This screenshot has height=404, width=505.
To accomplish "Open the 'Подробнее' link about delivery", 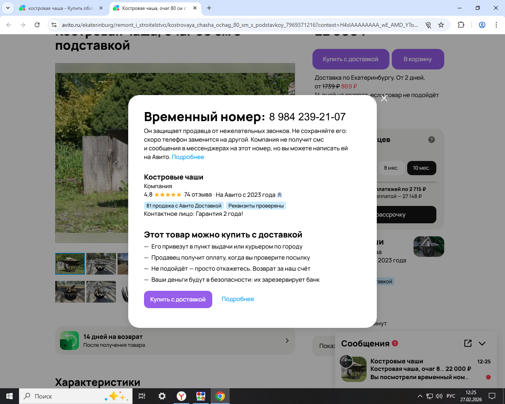I will click(238, 299).
